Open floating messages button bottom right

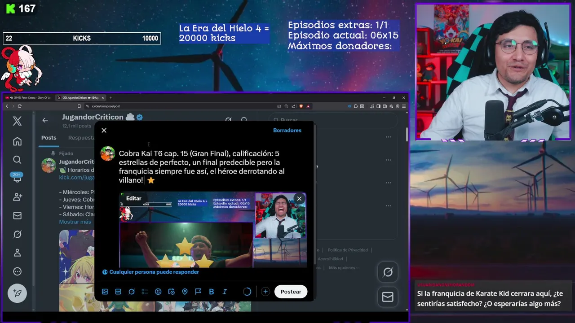click(x=388, y=297)
